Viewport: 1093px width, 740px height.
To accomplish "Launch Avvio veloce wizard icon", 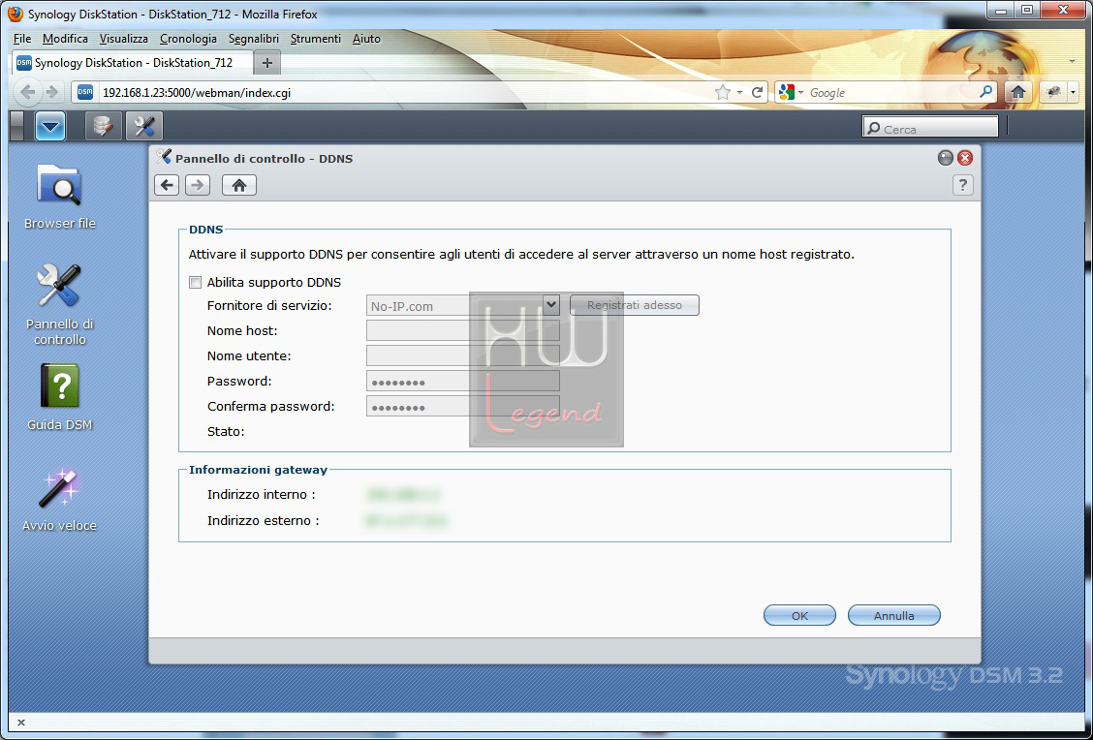I will pyautogui.click(x=60, y=500).
